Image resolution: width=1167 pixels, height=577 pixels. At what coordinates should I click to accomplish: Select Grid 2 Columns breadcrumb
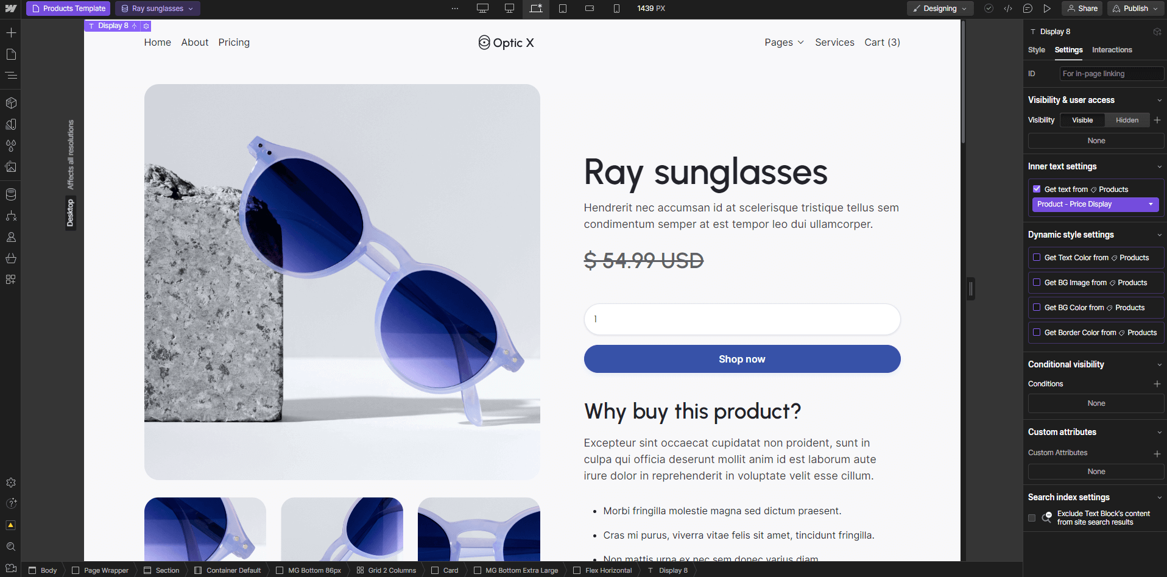coord(386,570)
